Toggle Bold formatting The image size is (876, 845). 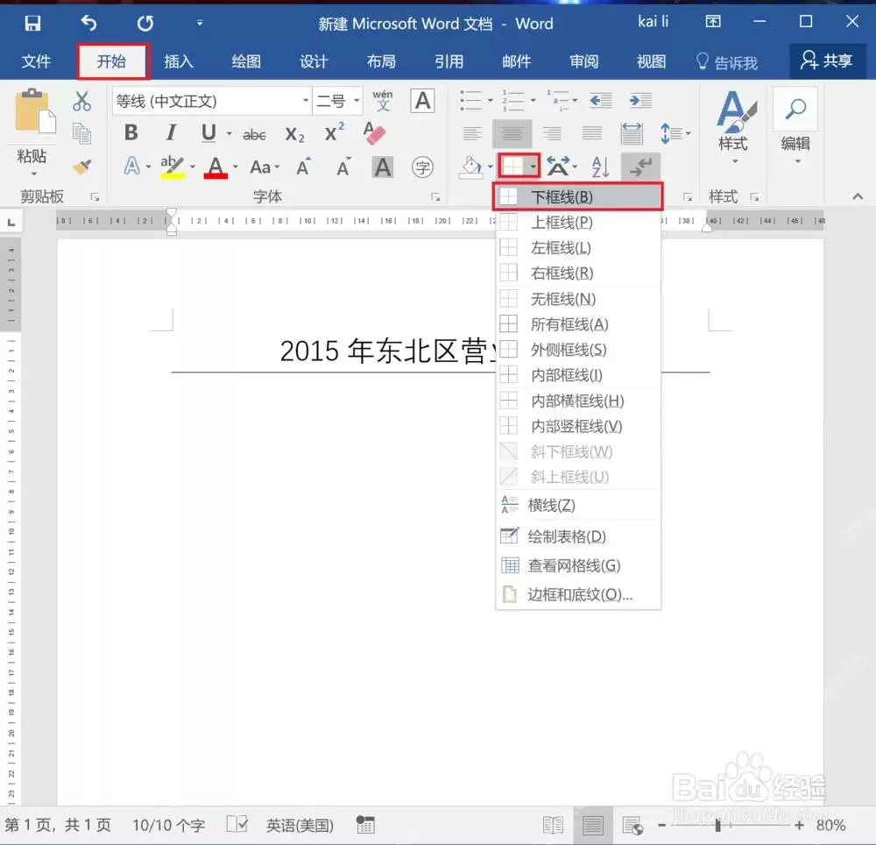[x=131, y=133]
